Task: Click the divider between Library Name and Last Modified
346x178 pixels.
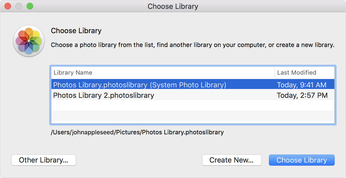Action: pyautogui.click(x=275, y=72)
